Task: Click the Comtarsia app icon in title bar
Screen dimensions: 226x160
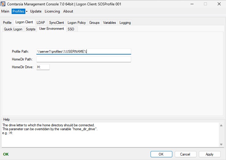Action: tap(3, 4)
